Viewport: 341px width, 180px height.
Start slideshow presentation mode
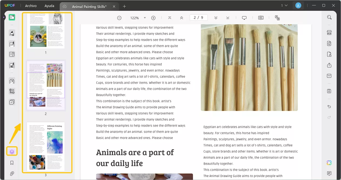244,18
